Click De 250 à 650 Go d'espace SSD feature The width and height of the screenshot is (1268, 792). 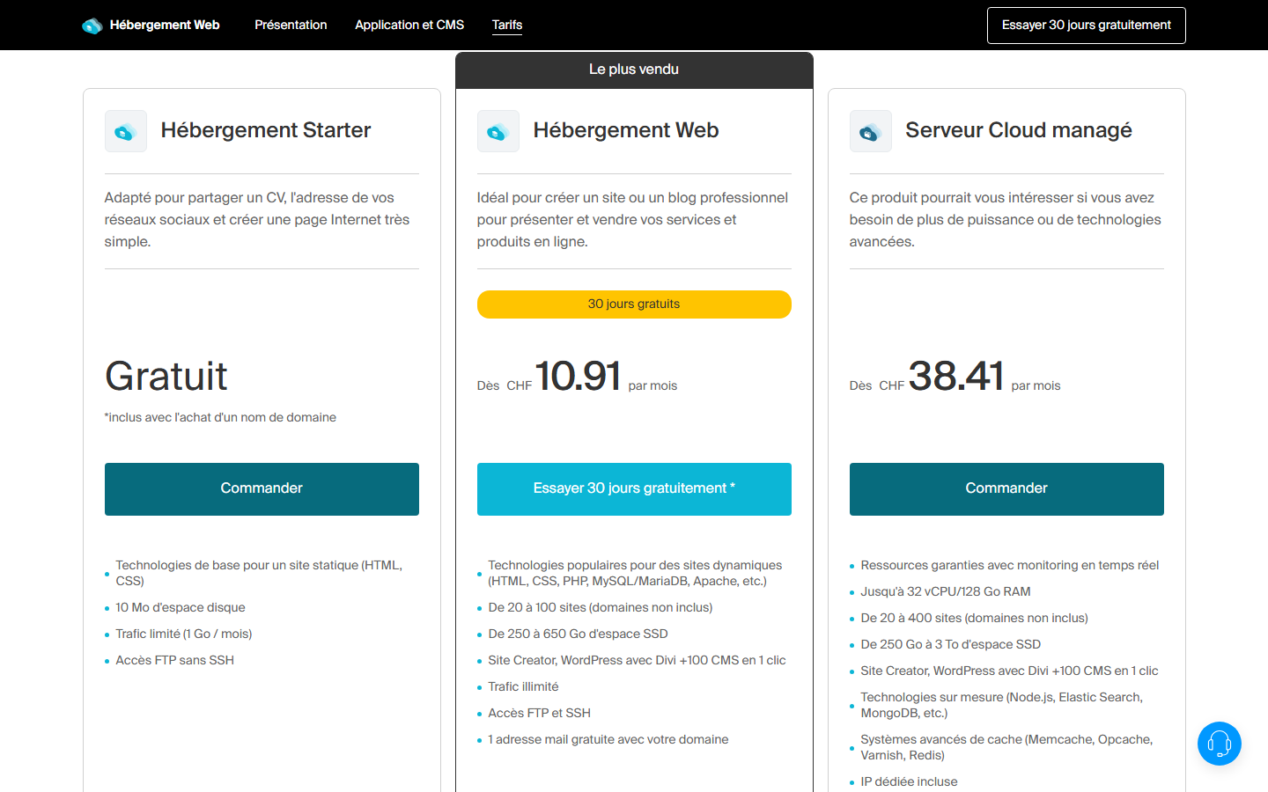coord(578,634)
